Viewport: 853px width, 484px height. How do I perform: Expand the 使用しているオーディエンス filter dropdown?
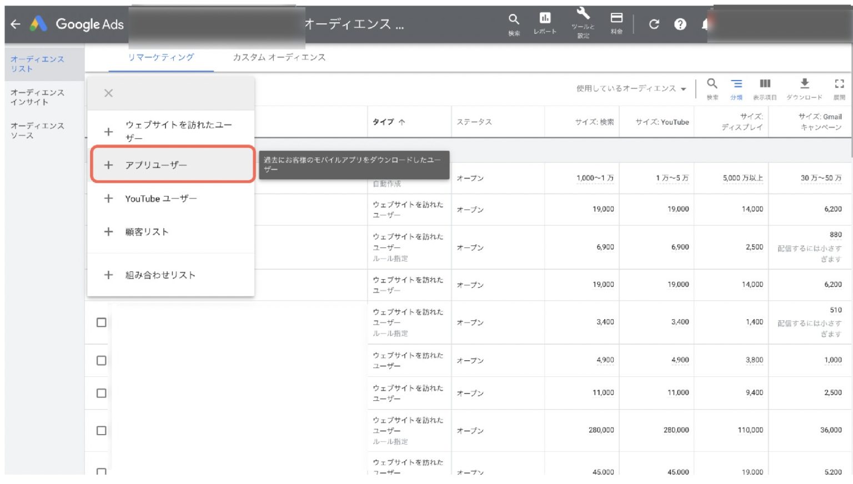click(631, 89)
